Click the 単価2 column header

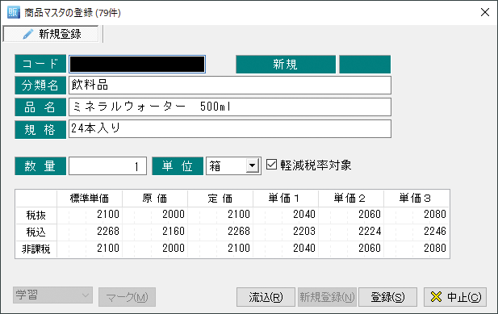click(x=351, y=199)
